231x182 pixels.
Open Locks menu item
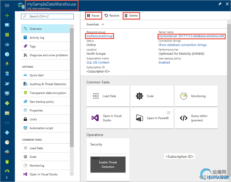tap(45, 119)
